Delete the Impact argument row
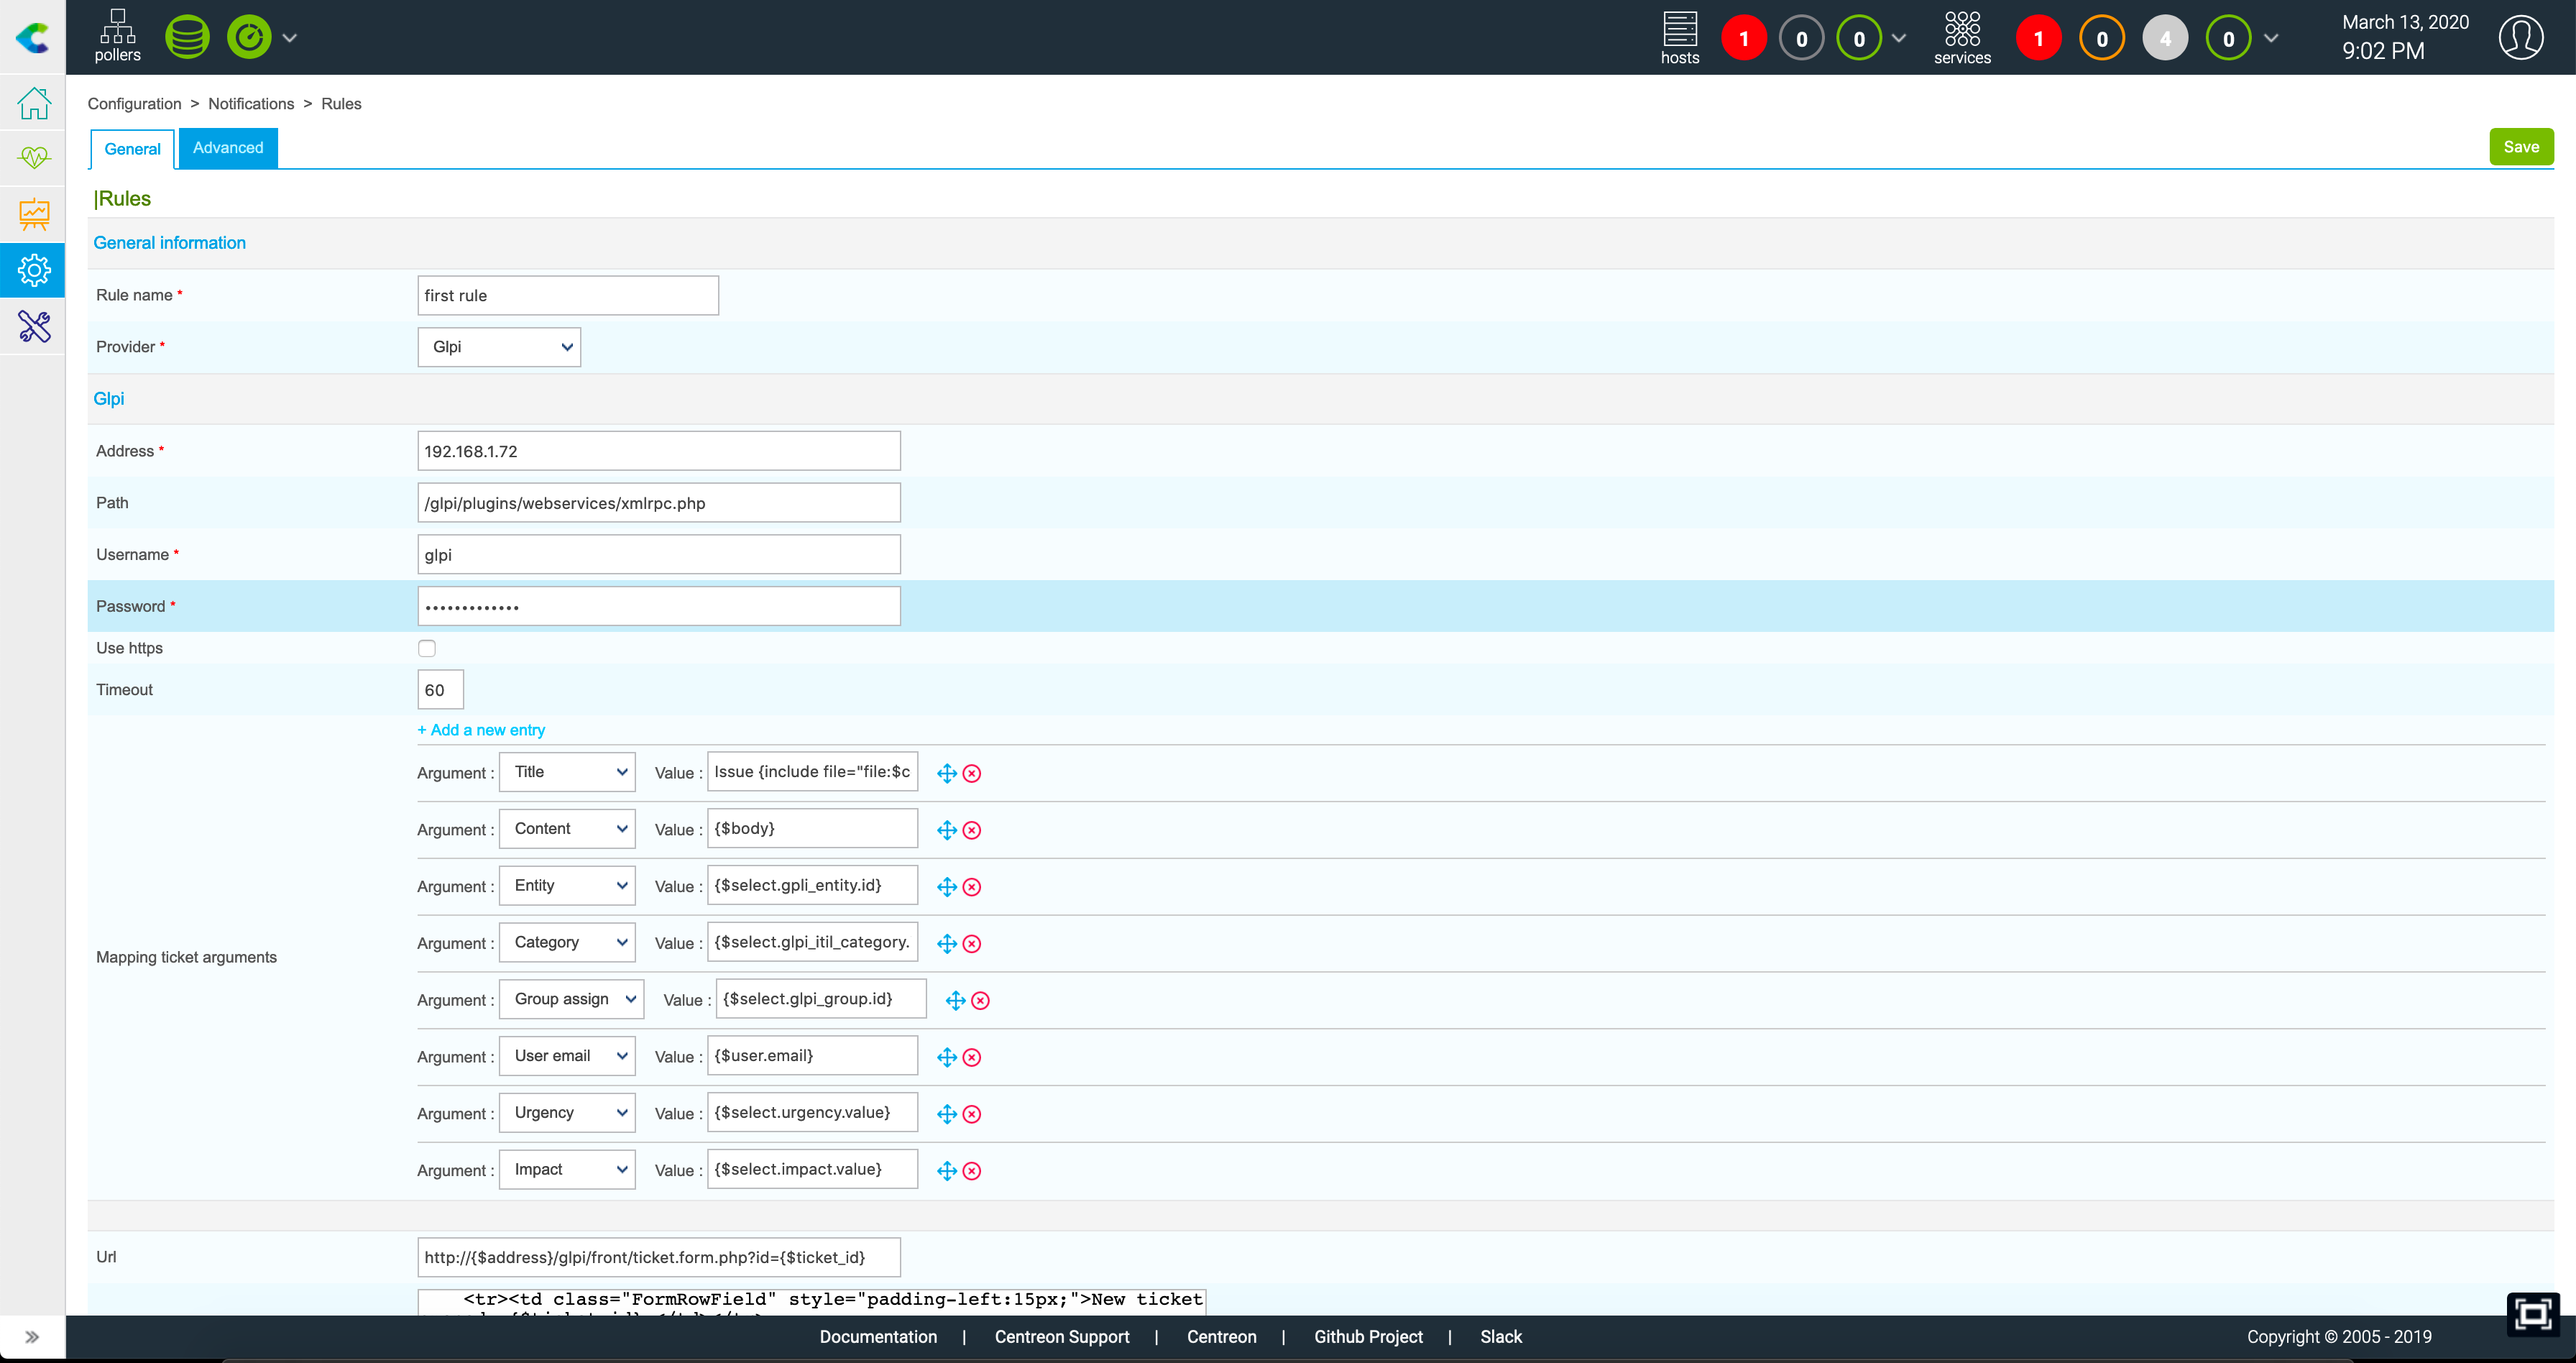Screen dimensions: 2576x1363 pyautogui.click(x=972, y=1171)
